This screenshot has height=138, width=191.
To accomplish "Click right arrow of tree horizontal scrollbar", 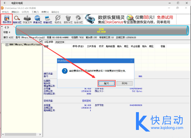I will [x=40, y=134].
